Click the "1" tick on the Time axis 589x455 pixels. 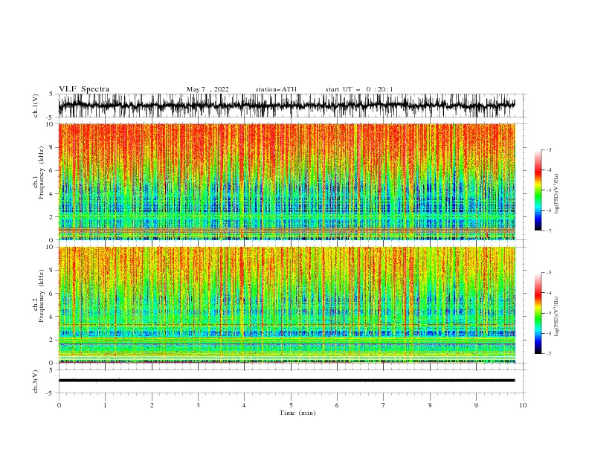coord(105,405)
